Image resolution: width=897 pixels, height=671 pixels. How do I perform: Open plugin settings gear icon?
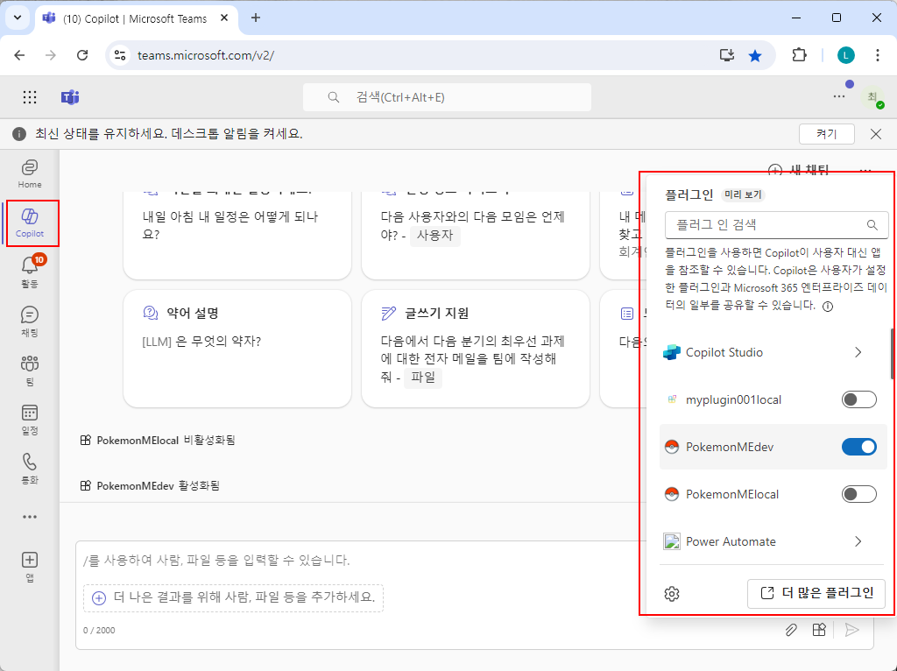[x=672, y=594]
